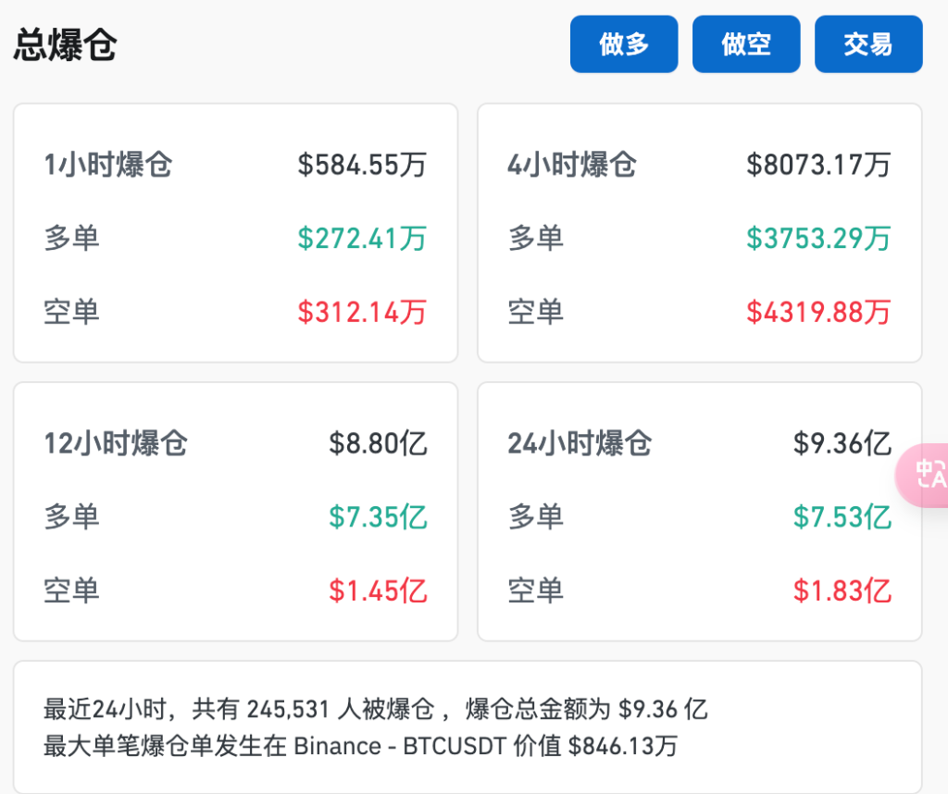
Task: Select the 总爆仓 heading
Action: (66, 44)
